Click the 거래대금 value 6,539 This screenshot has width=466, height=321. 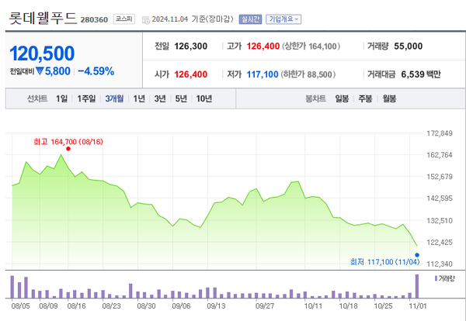[413, 74]
